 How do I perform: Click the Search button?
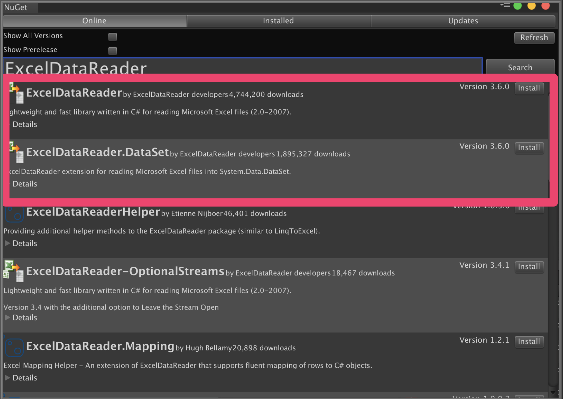coord(520,67)
